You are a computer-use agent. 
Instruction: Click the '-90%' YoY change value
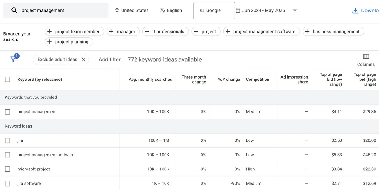pos(235,183)
